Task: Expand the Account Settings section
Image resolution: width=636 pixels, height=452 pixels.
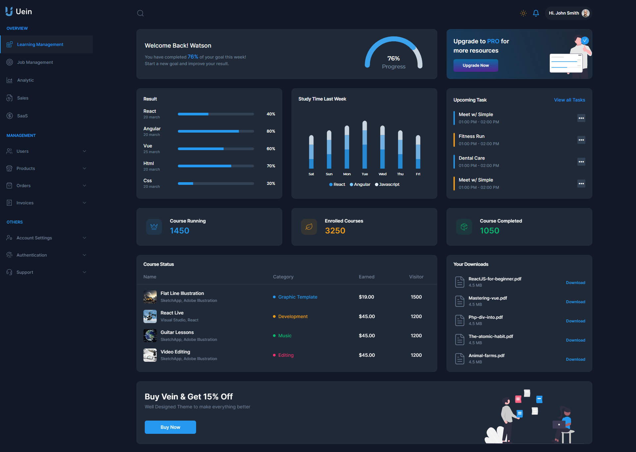Action: click(x=84, y=238)
